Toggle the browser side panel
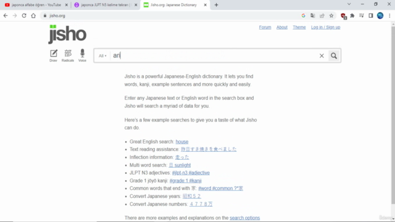 [371, 15]
